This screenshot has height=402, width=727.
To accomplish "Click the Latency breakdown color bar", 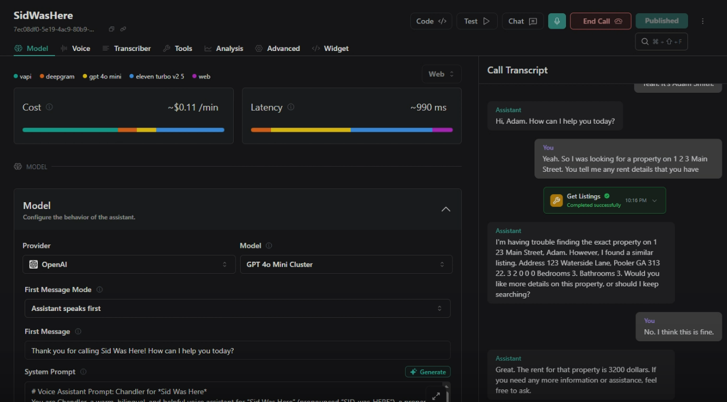I will [x=351, y=130].
